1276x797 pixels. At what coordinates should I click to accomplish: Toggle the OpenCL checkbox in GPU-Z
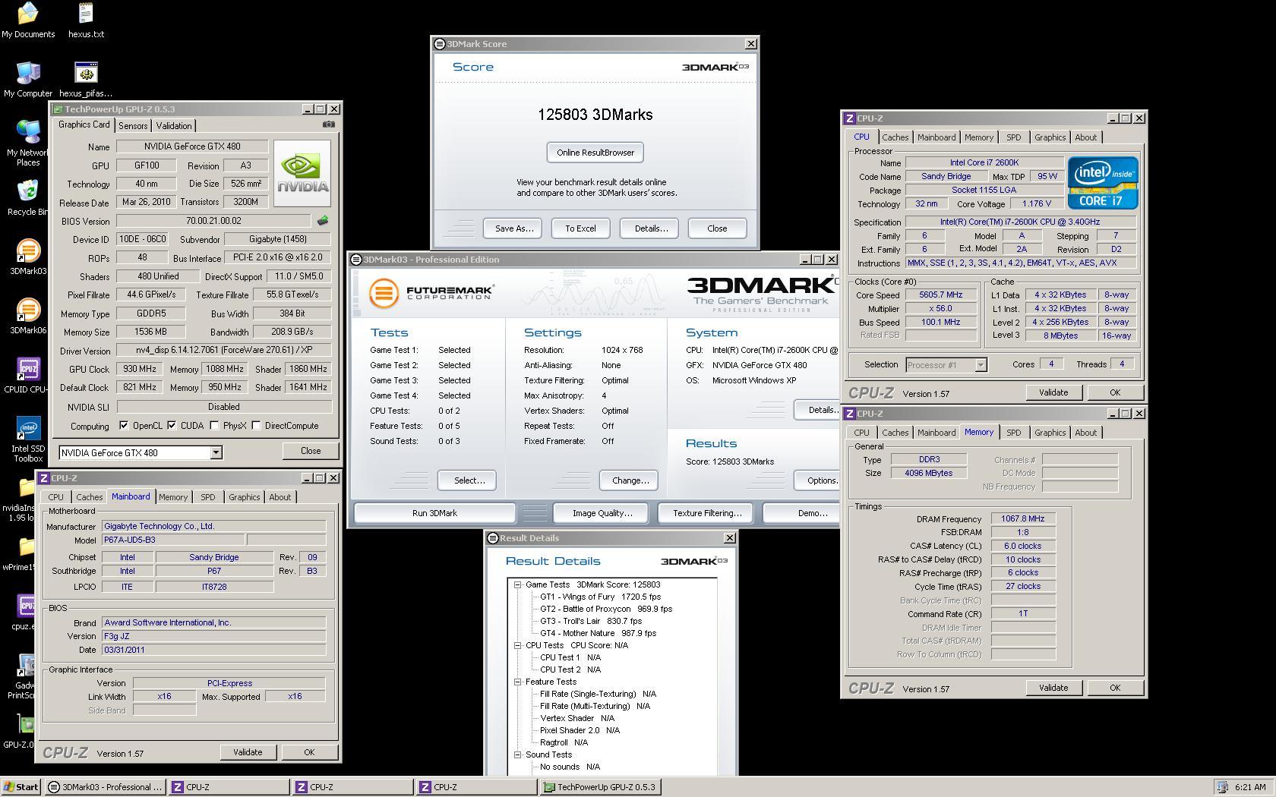pyautogui.click(x=124, y=426)
